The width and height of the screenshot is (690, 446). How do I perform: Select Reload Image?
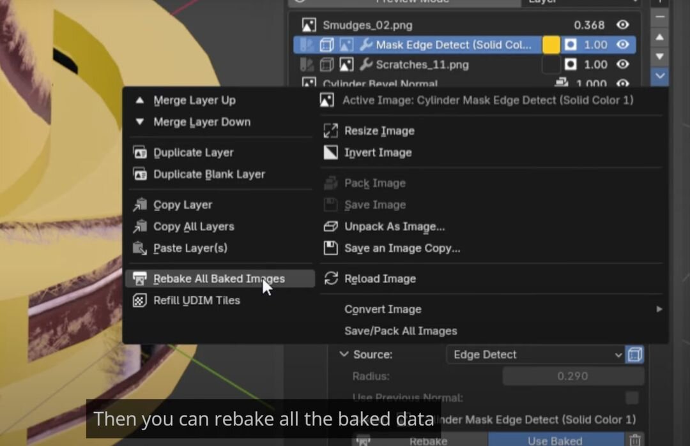(x=491, y=279)
